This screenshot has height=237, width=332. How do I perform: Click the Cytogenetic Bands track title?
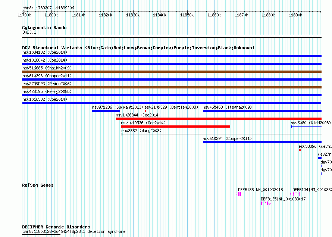(44, 28)
